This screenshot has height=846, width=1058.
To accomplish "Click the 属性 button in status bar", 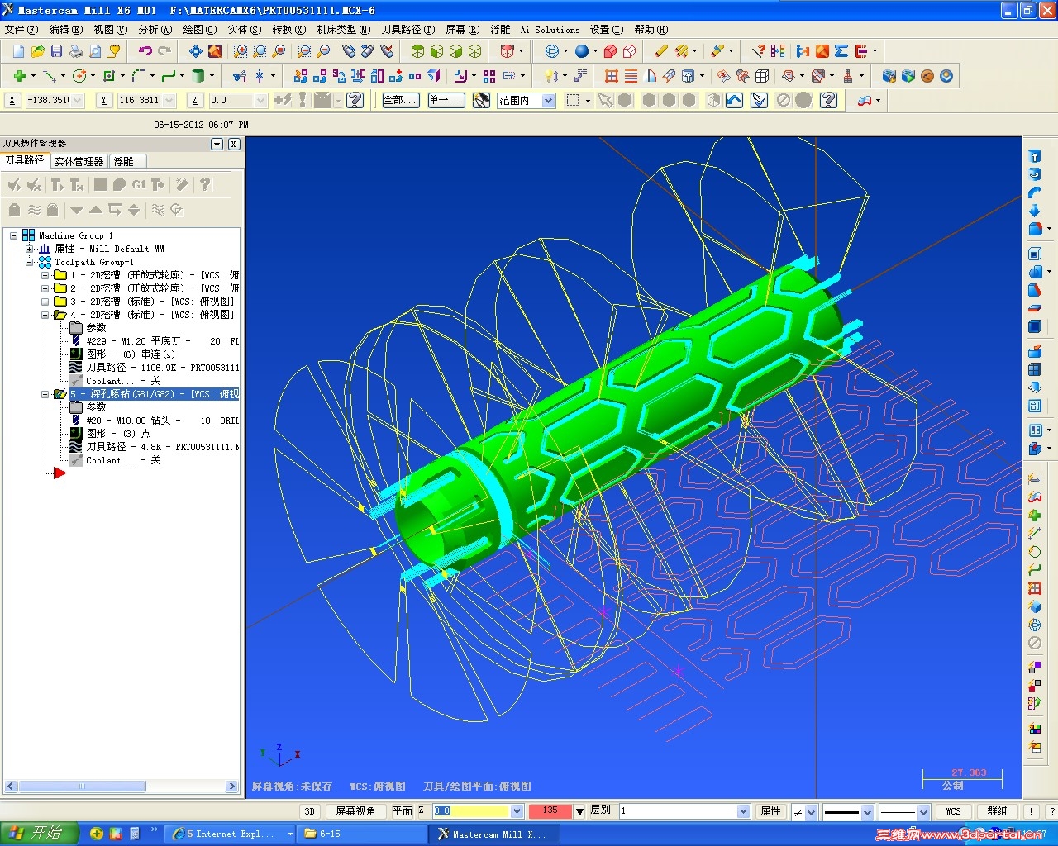I will tap(770, 811).
